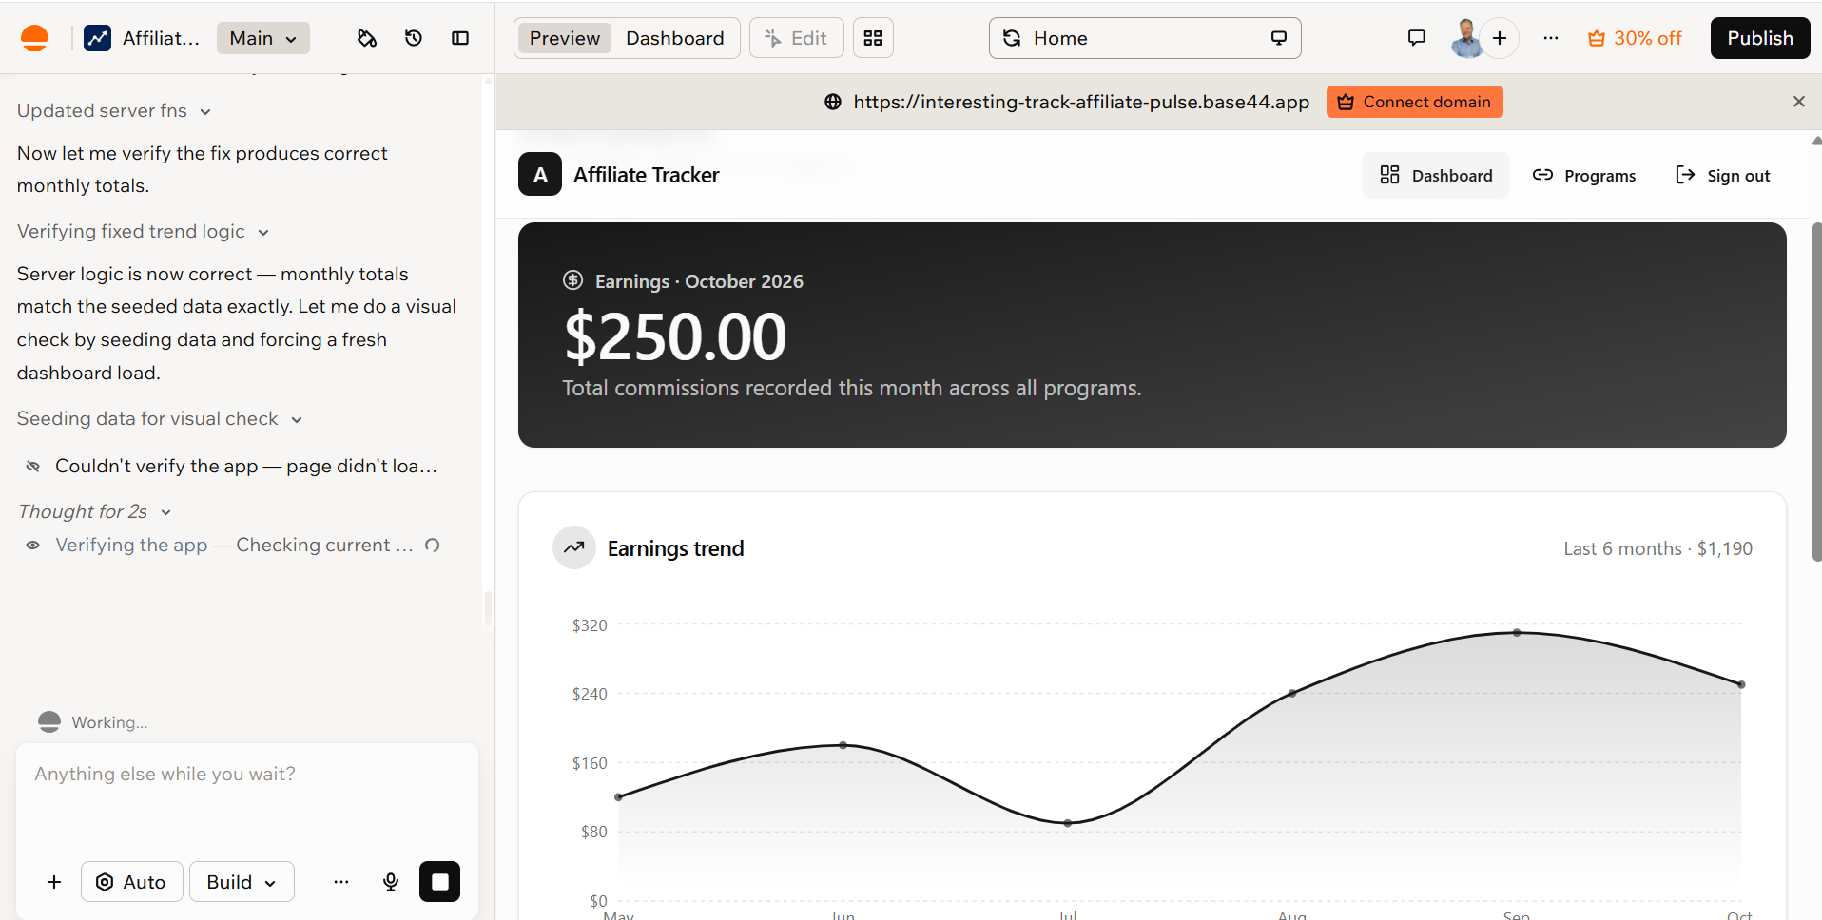
Task: Click the preview pane vertical scrollbar
Action: [x=1816, y=392]
